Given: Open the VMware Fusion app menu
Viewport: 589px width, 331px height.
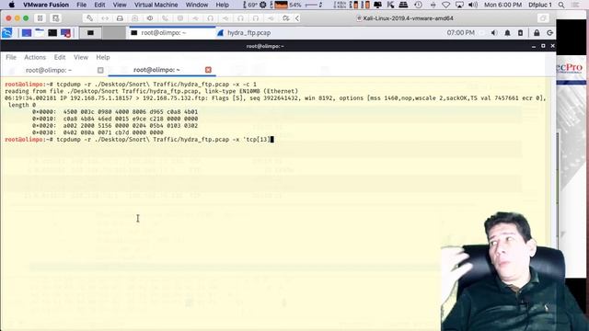Looking at the screenshot, I should tap(46, 5).
